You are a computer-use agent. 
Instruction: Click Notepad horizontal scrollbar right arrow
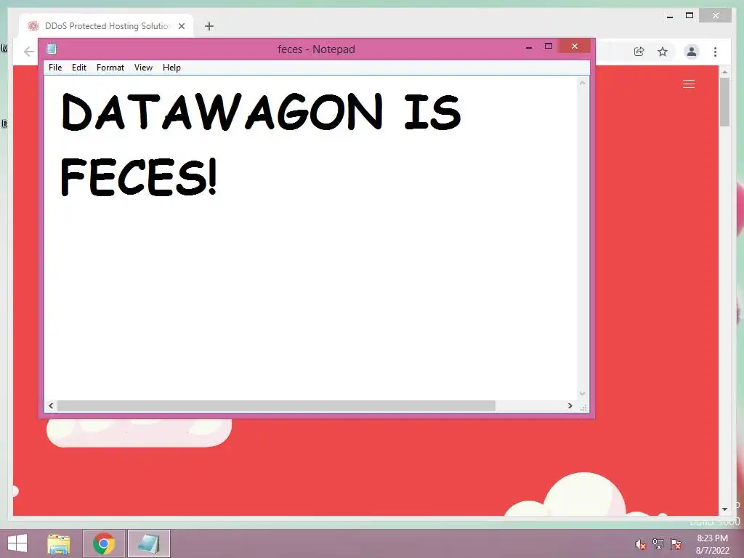point(570,405)
